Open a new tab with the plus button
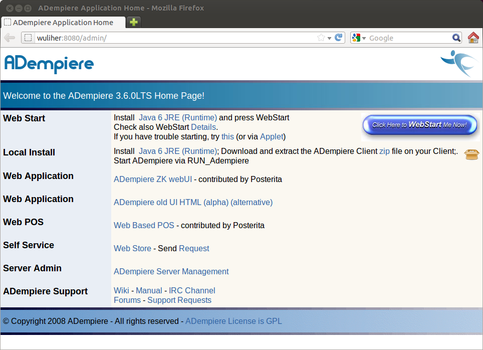This screenshot has height=350, width=483. [134, 22]
